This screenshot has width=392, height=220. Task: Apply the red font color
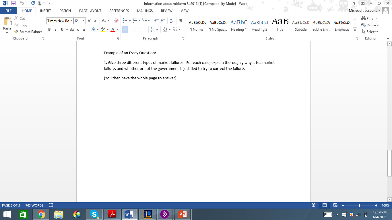[x=113, y=30]
